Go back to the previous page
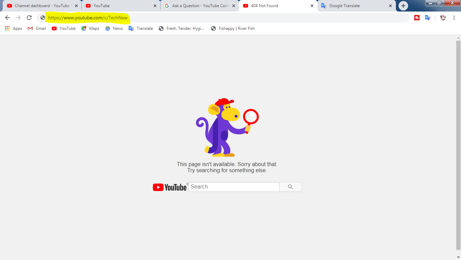This screenshot has height=260, width=461. [x=7, y=18]
